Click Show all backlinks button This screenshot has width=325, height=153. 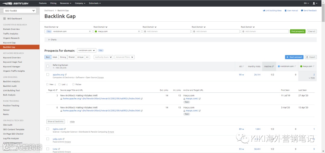56,121
